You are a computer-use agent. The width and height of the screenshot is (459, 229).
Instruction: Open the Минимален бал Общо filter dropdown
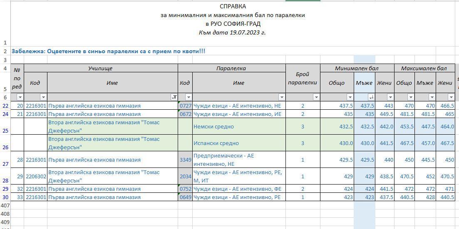(x=350, y=97)
